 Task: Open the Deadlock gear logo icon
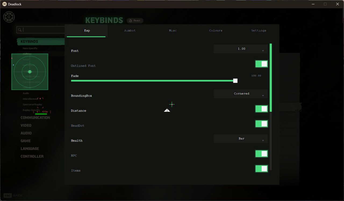[x=9, y=17]
